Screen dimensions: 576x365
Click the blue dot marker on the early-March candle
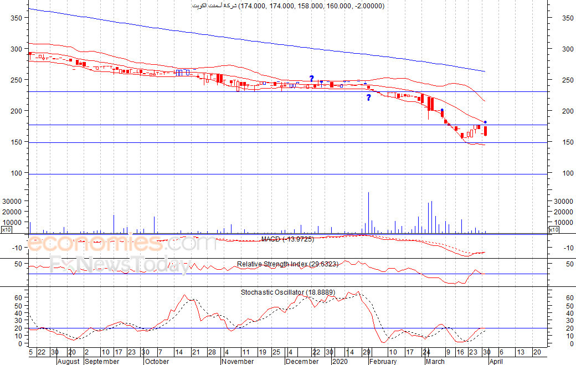[x=442, y=110]
